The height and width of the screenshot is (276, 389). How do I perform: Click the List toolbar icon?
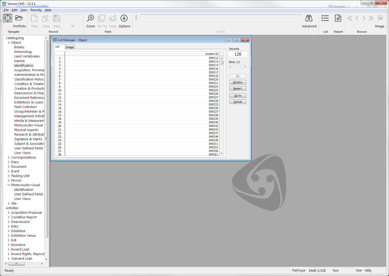325,18
